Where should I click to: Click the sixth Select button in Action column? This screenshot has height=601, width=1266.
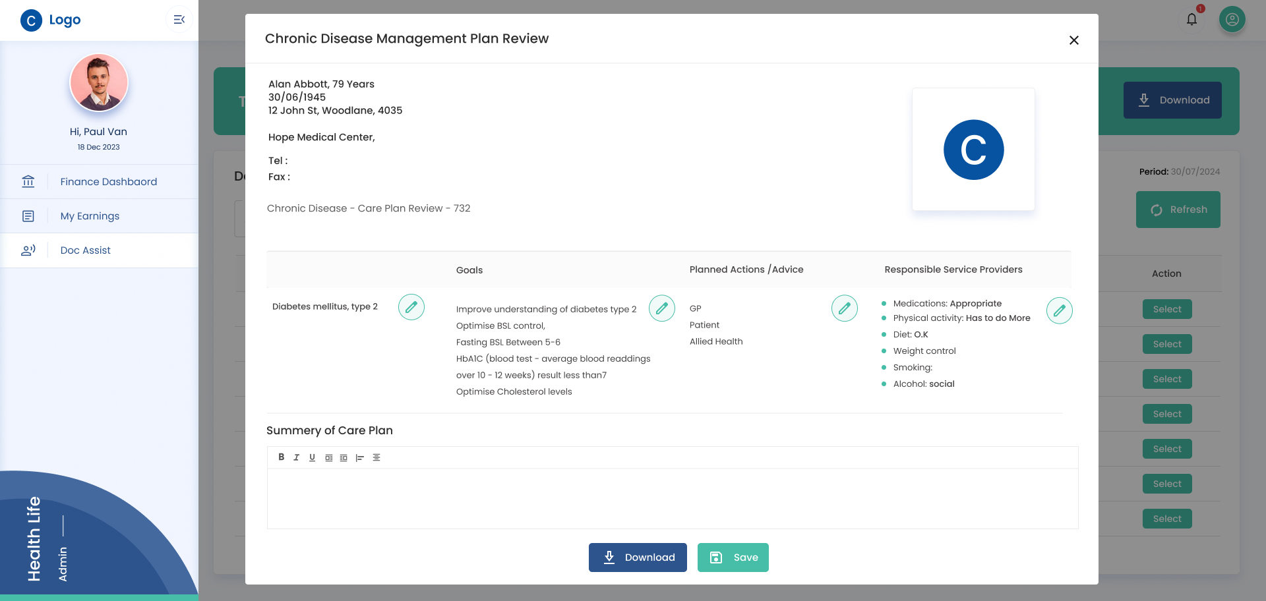[x=1167, y=484]
